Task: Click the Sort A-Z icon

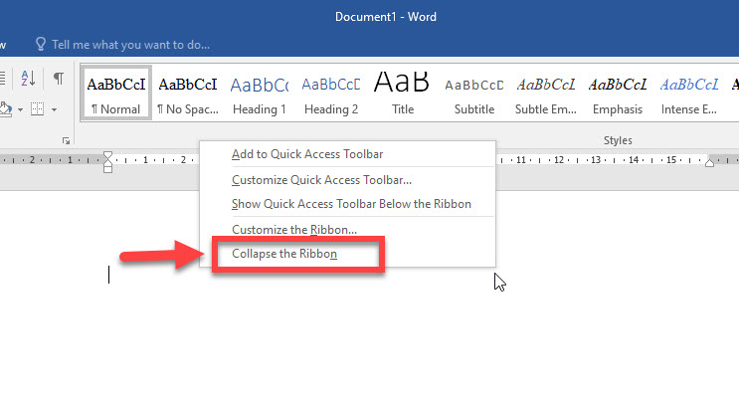Action: pyautogui.click(x=28, y=79)
